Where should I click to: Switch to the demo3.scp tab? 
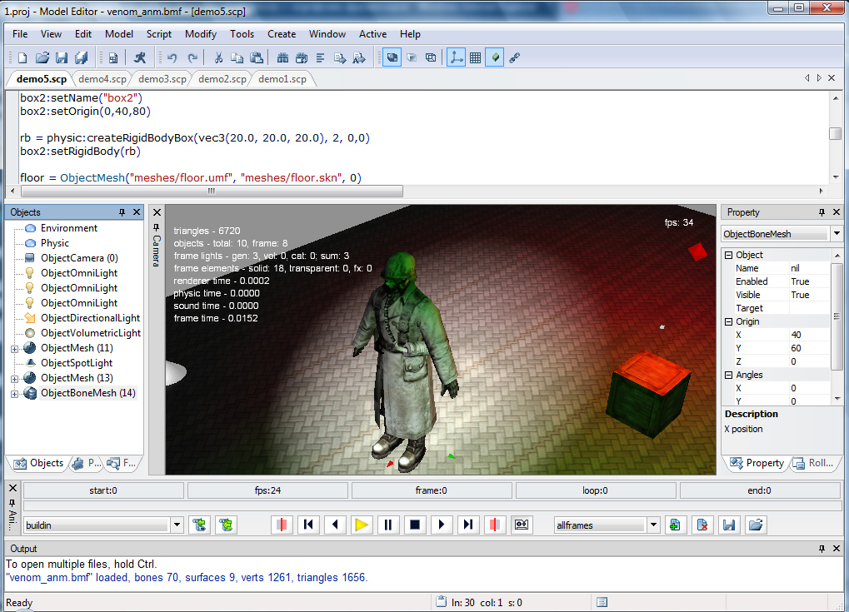coord(162,79)
